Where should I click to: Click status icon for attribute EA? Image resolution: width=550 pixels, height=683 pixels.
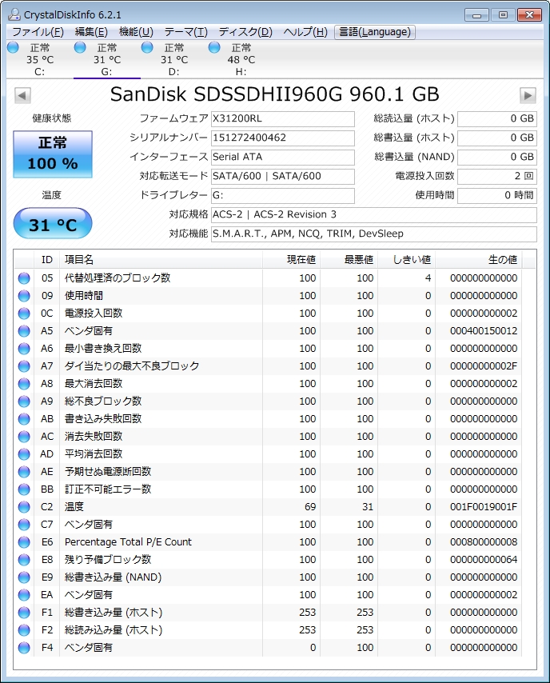tap(24, 595)
